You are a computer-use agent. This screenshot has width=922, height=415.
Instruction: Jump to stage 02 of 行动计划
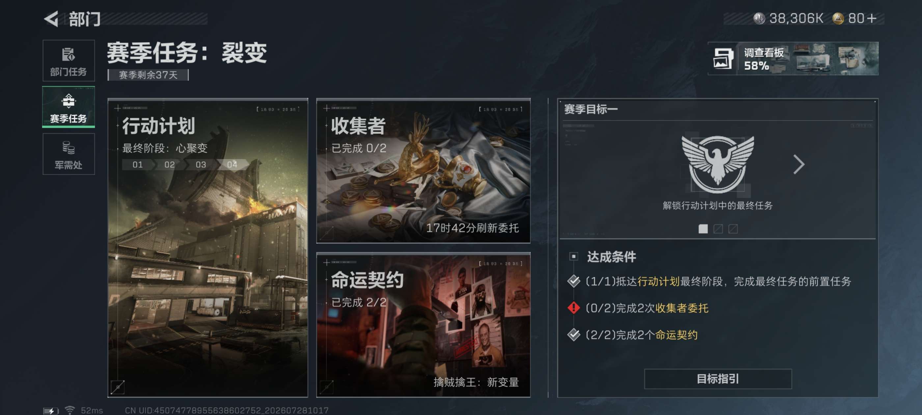tap(170, 165)
